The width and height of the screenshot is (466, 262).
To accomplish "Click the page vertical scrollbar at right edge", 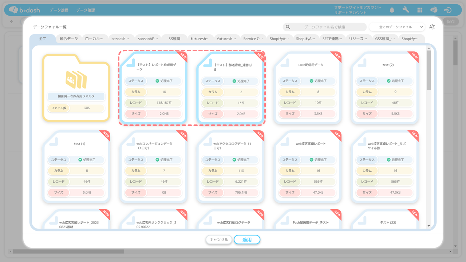I will click(x=455, y=53).
